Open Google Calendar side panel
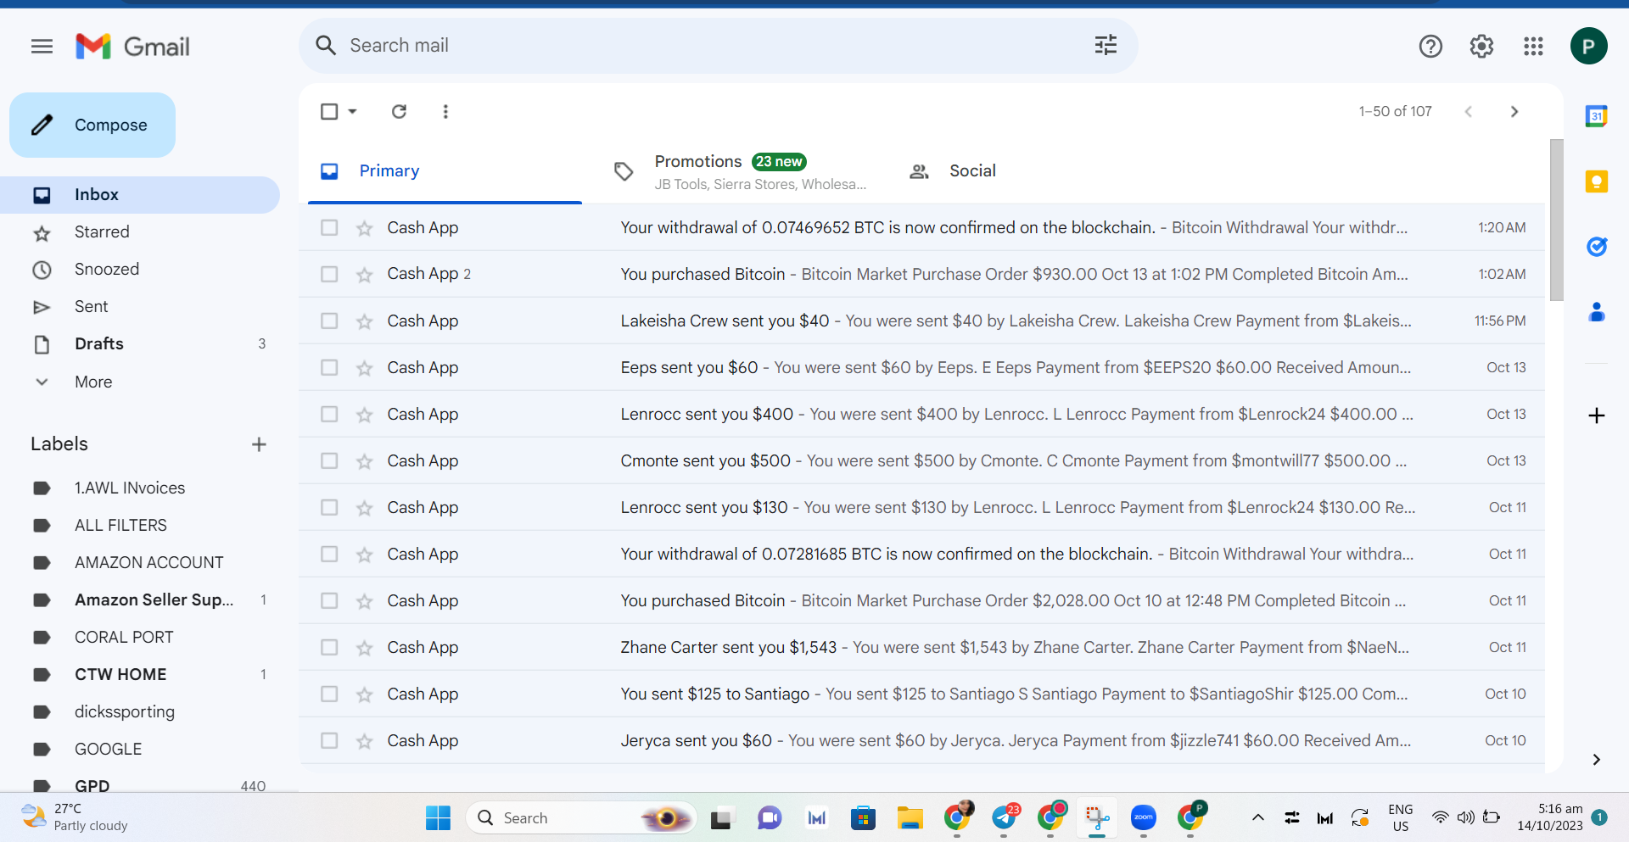Image resolution: width=1629 pixels, height=842 pixels. tap(1596, 116)
